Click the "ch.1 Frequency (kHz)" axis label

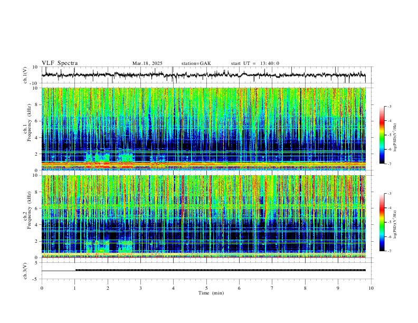click(x=27, y=122)
